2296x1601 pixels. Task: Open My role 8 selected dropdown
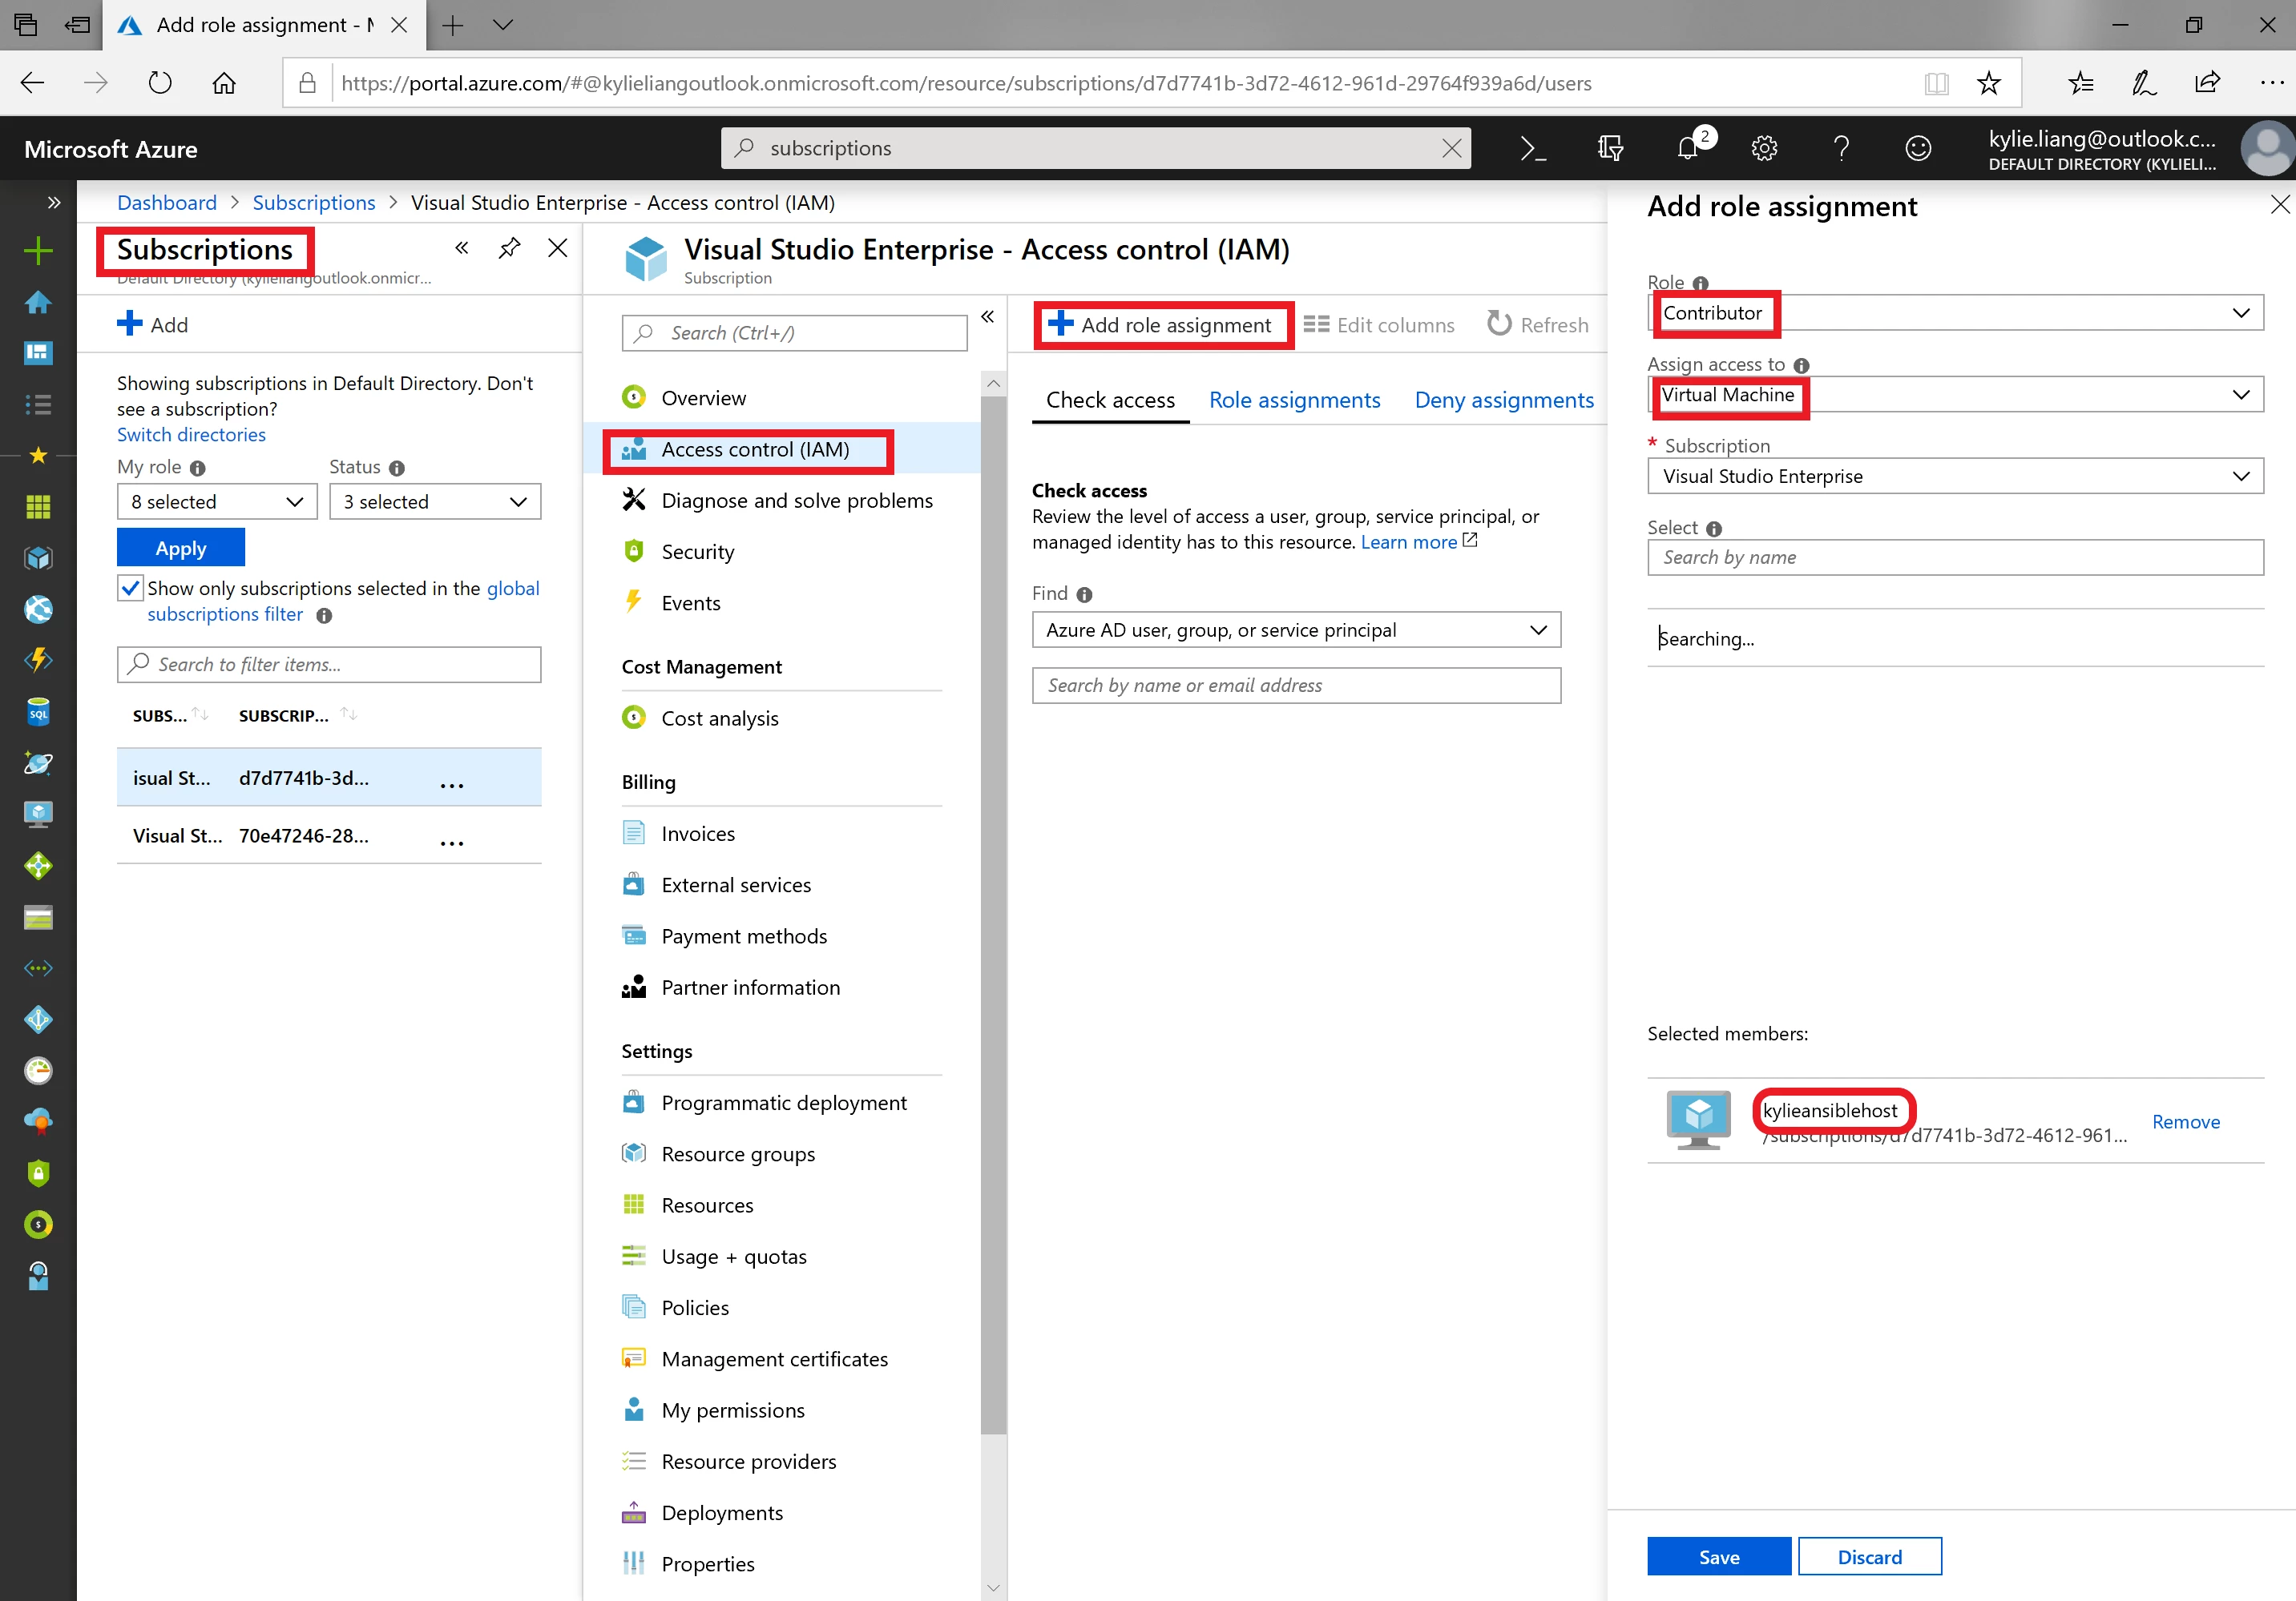click(x=217, y=501)
